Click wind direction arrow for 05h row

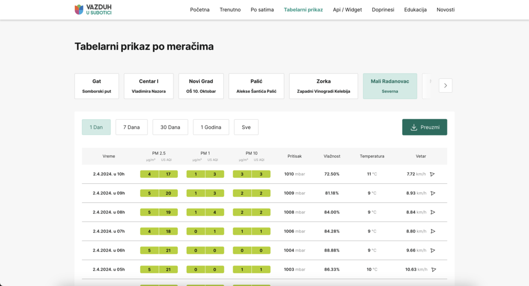click(434, 270)
